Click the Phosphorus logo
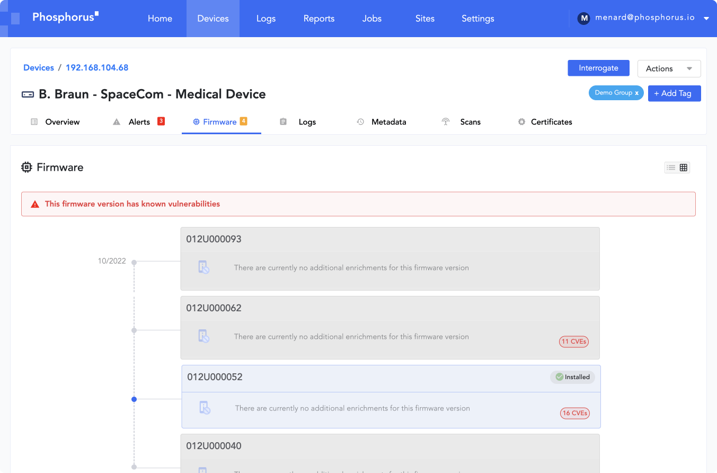The height and width of the screenshot is (473, 717). click(65, 17)
